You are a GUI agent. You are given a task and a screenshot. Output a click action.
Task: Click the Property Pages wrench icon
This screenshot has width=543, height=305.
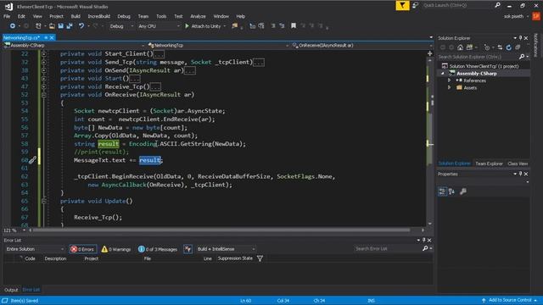[x=463, y=191]
